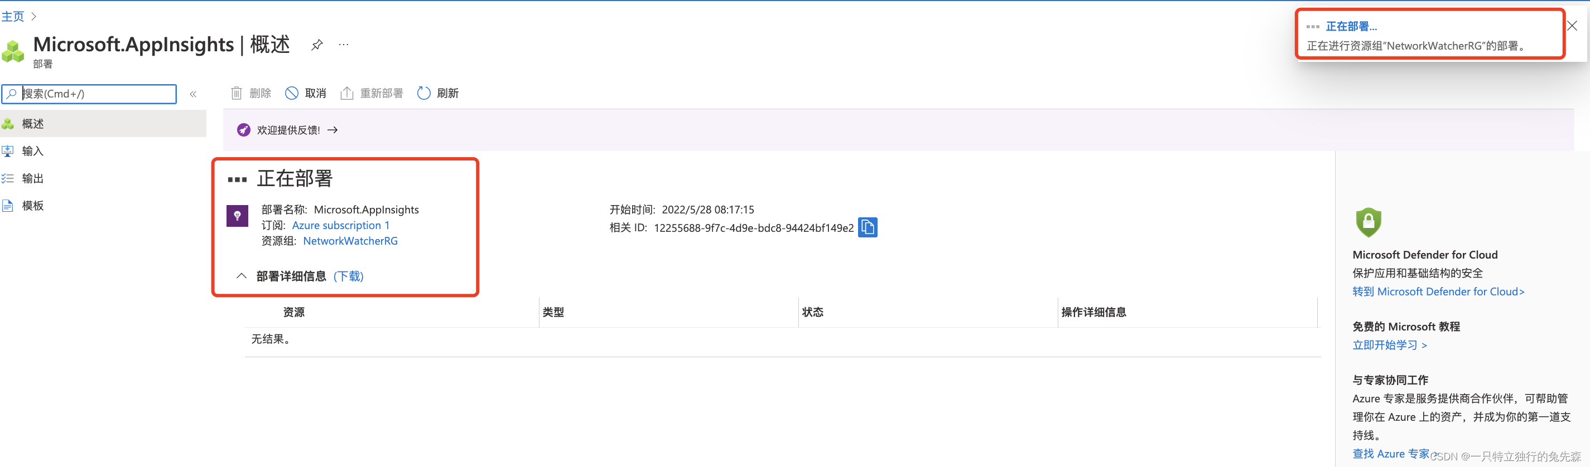Open 立即开始学习 tutorial link
The width and height of the screenshot is (1590, 467).
(x=1389, y=345)
